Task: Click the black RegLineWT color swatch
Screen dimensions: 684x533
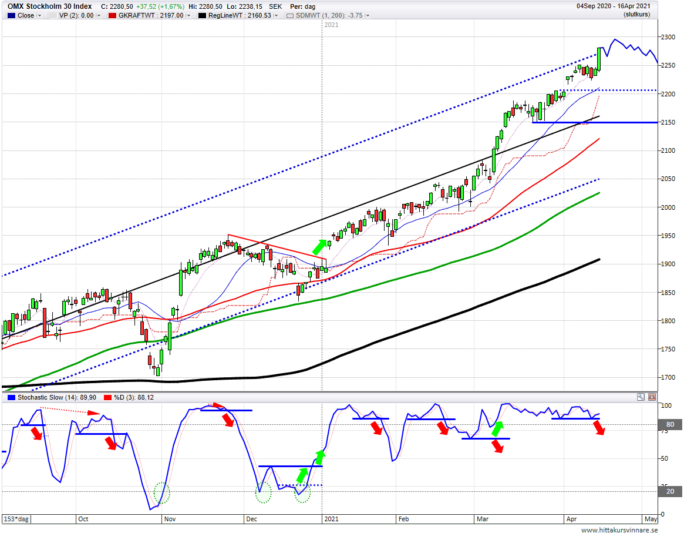Action: pyautogui.click(x=202, y=15)
